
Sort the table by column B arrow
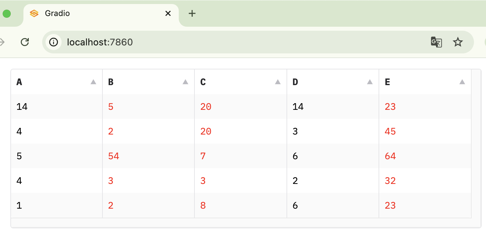pyautogui.click(x=185, y=82)
